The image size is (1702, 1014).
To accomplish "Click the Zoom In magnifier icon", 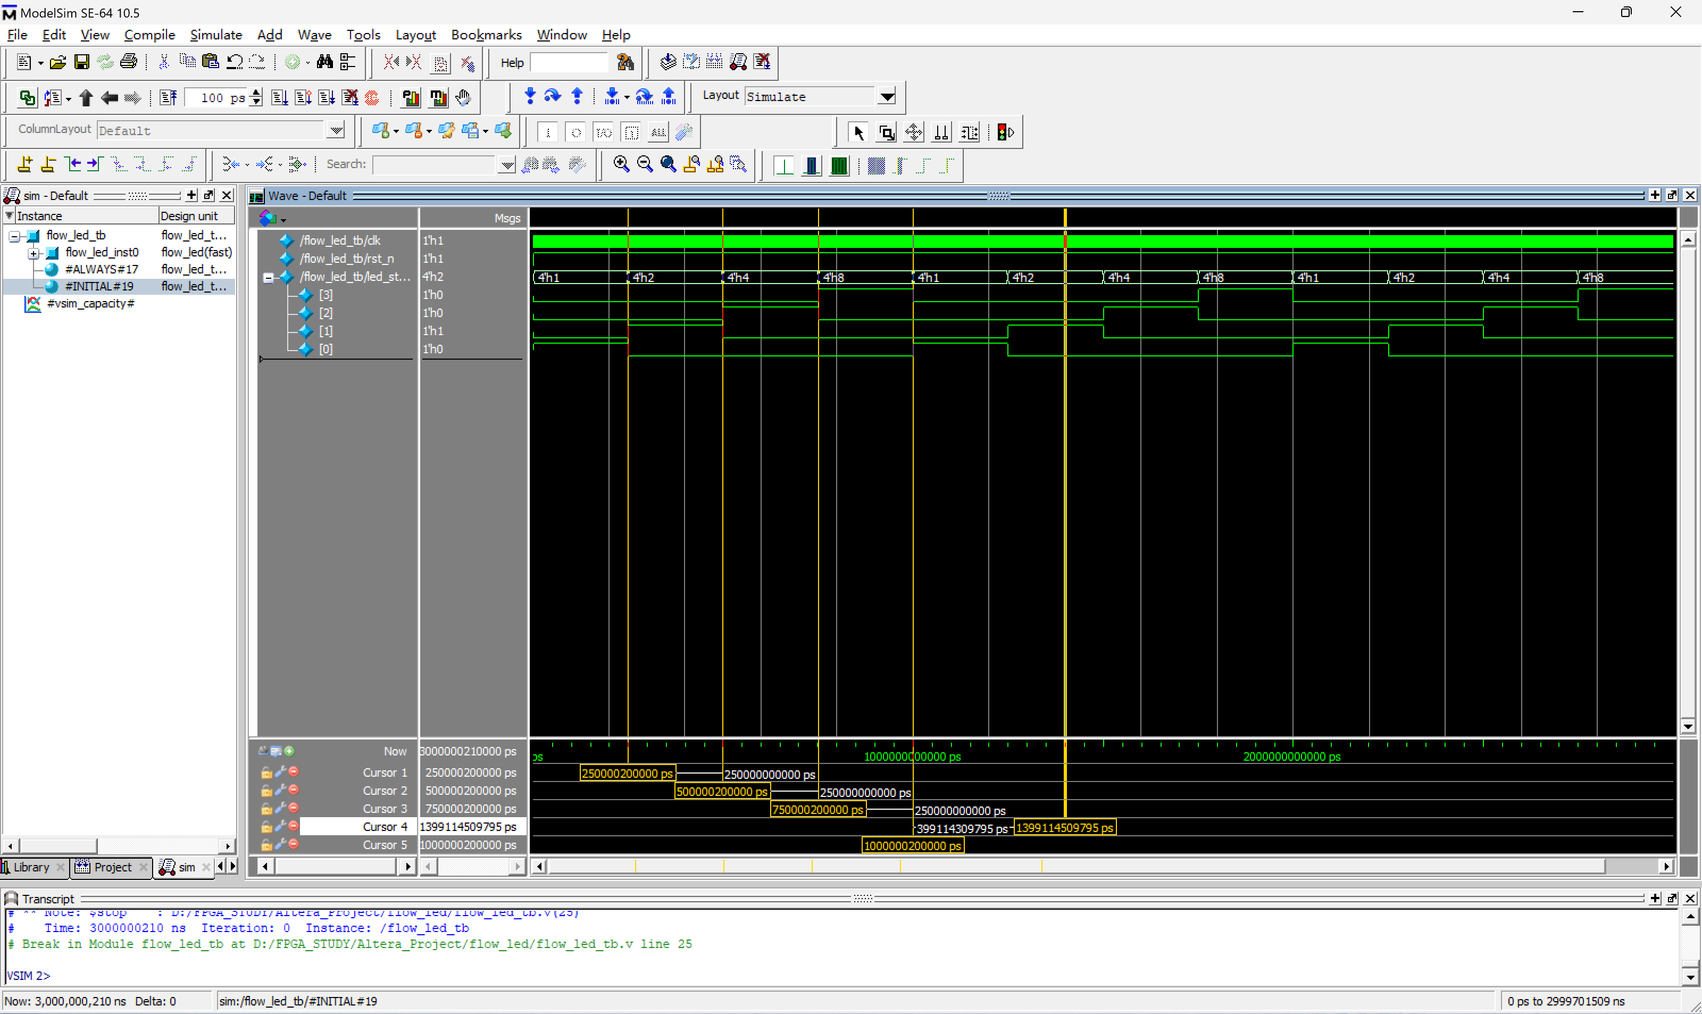I will pyautogui.click(x=621, y=165).
